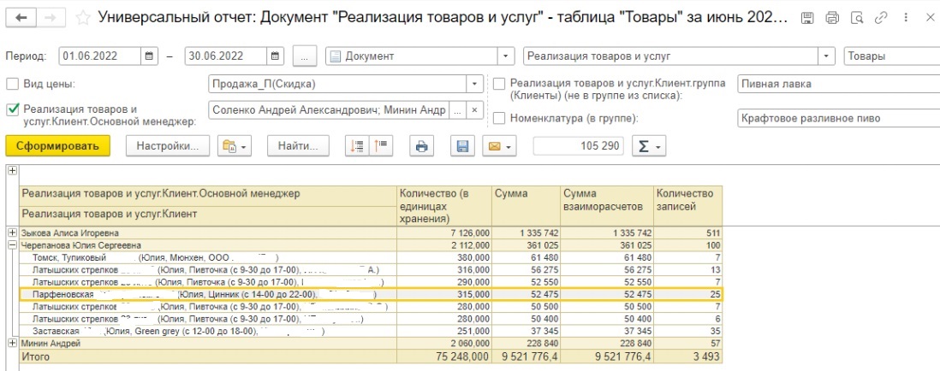
Task: Click the Сформировать button
Action: [x=57, y=146]
